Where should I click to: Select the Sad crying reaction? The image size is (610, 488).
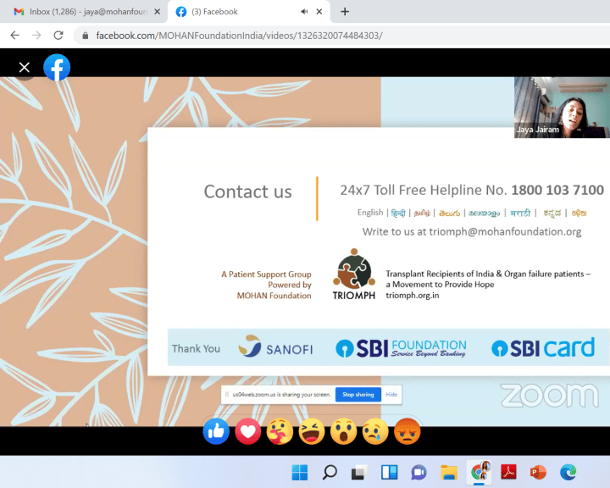[375, 431]
